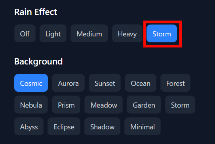Set background to Meadow

(103, 105)
